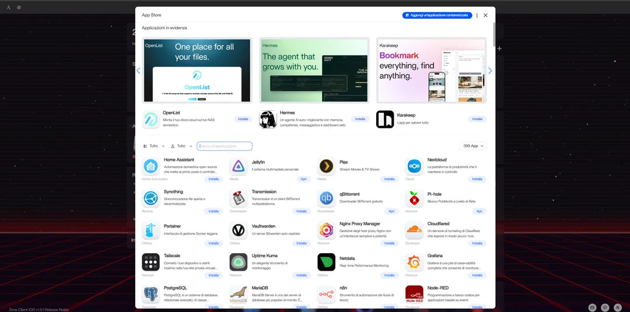Open the settings gear icon in top bar

19,7
